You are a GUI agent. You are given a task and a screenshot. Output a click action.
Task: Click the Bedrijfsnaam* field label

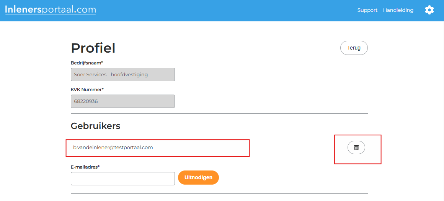(x=87, y=63)
